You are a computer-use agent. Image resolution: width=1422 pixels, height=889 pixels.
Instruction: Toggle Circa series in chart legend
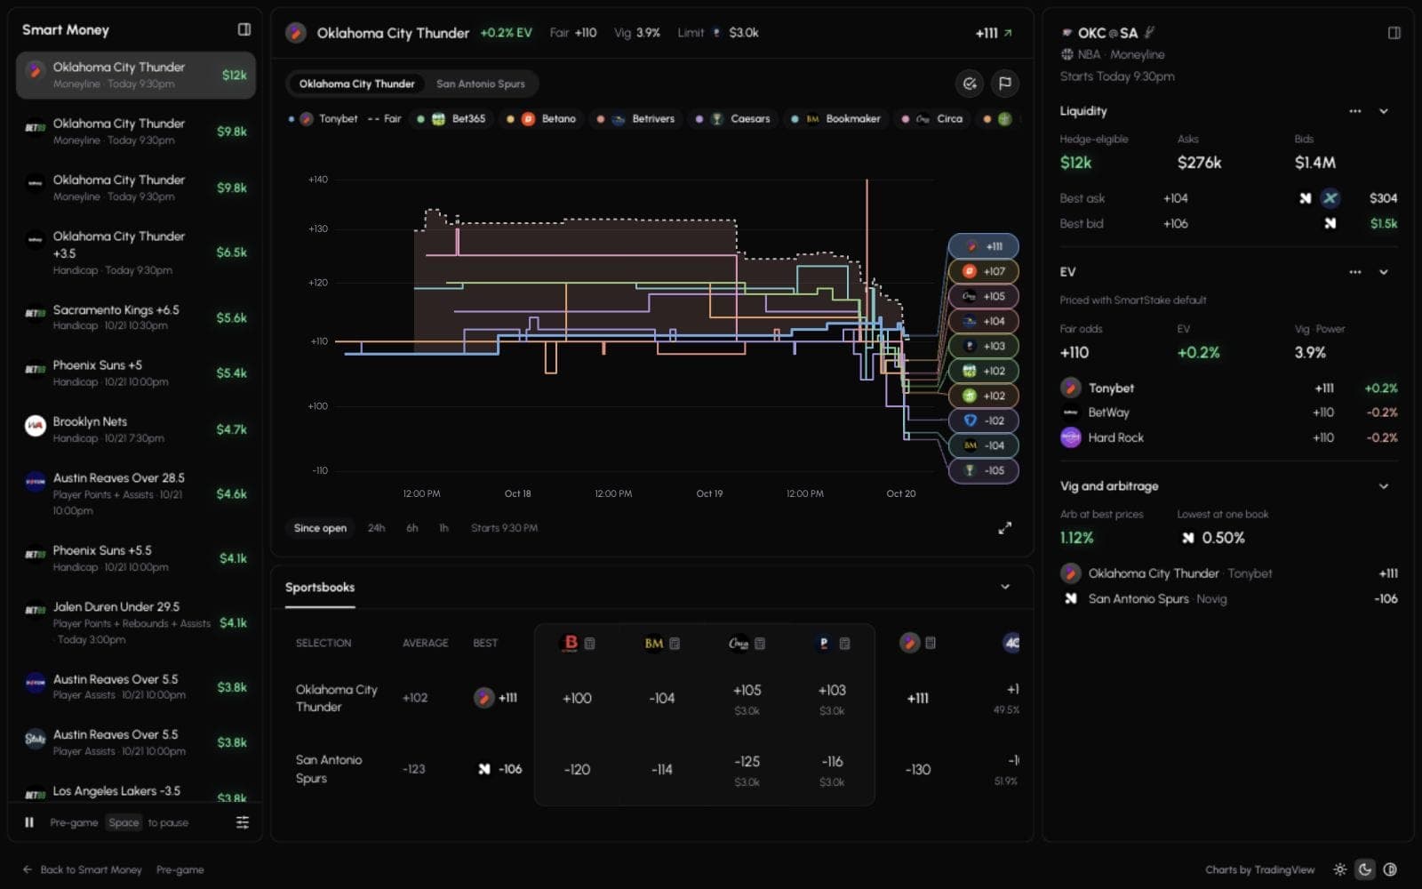932,118
